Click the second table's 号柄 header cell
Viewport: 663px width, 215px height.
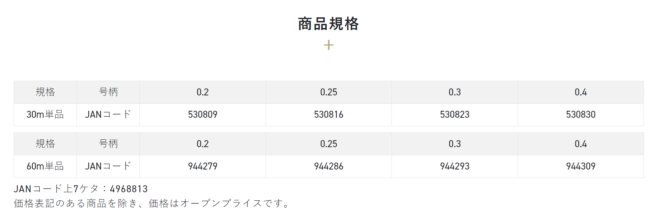tap(108, 144)
